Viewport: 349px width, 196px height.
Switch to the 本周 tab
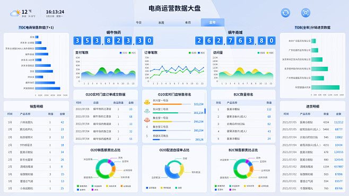point(161,22)
